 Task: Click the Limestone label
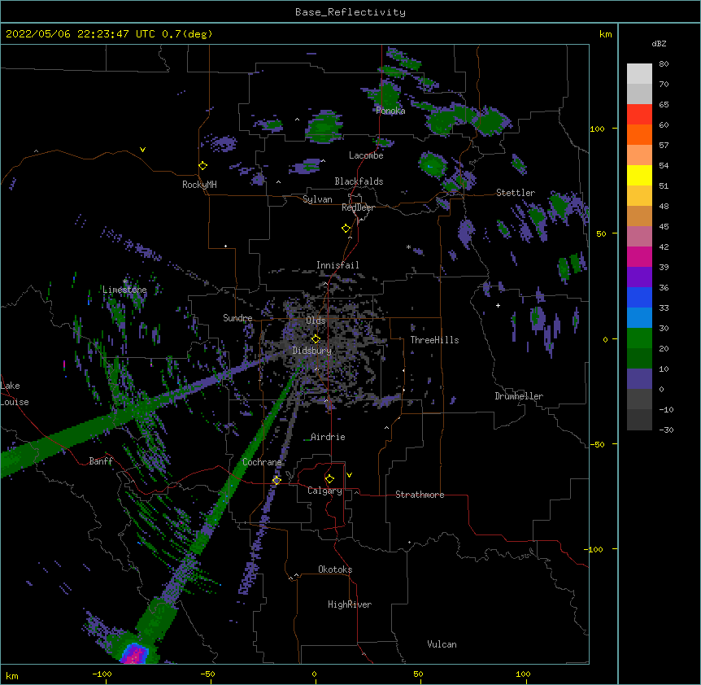point(124,290)
